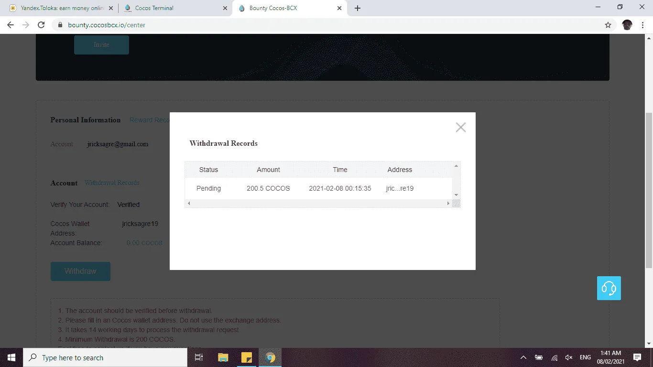Open the network Wi-Fi tray icon
Screen dimensions: 653x367
pos(555,357)
